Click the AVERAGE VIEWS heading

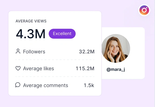coord(31,21)
